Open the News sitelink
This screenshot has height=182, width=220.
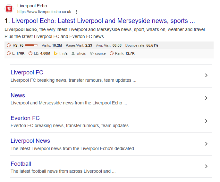[x=18, y=95]
